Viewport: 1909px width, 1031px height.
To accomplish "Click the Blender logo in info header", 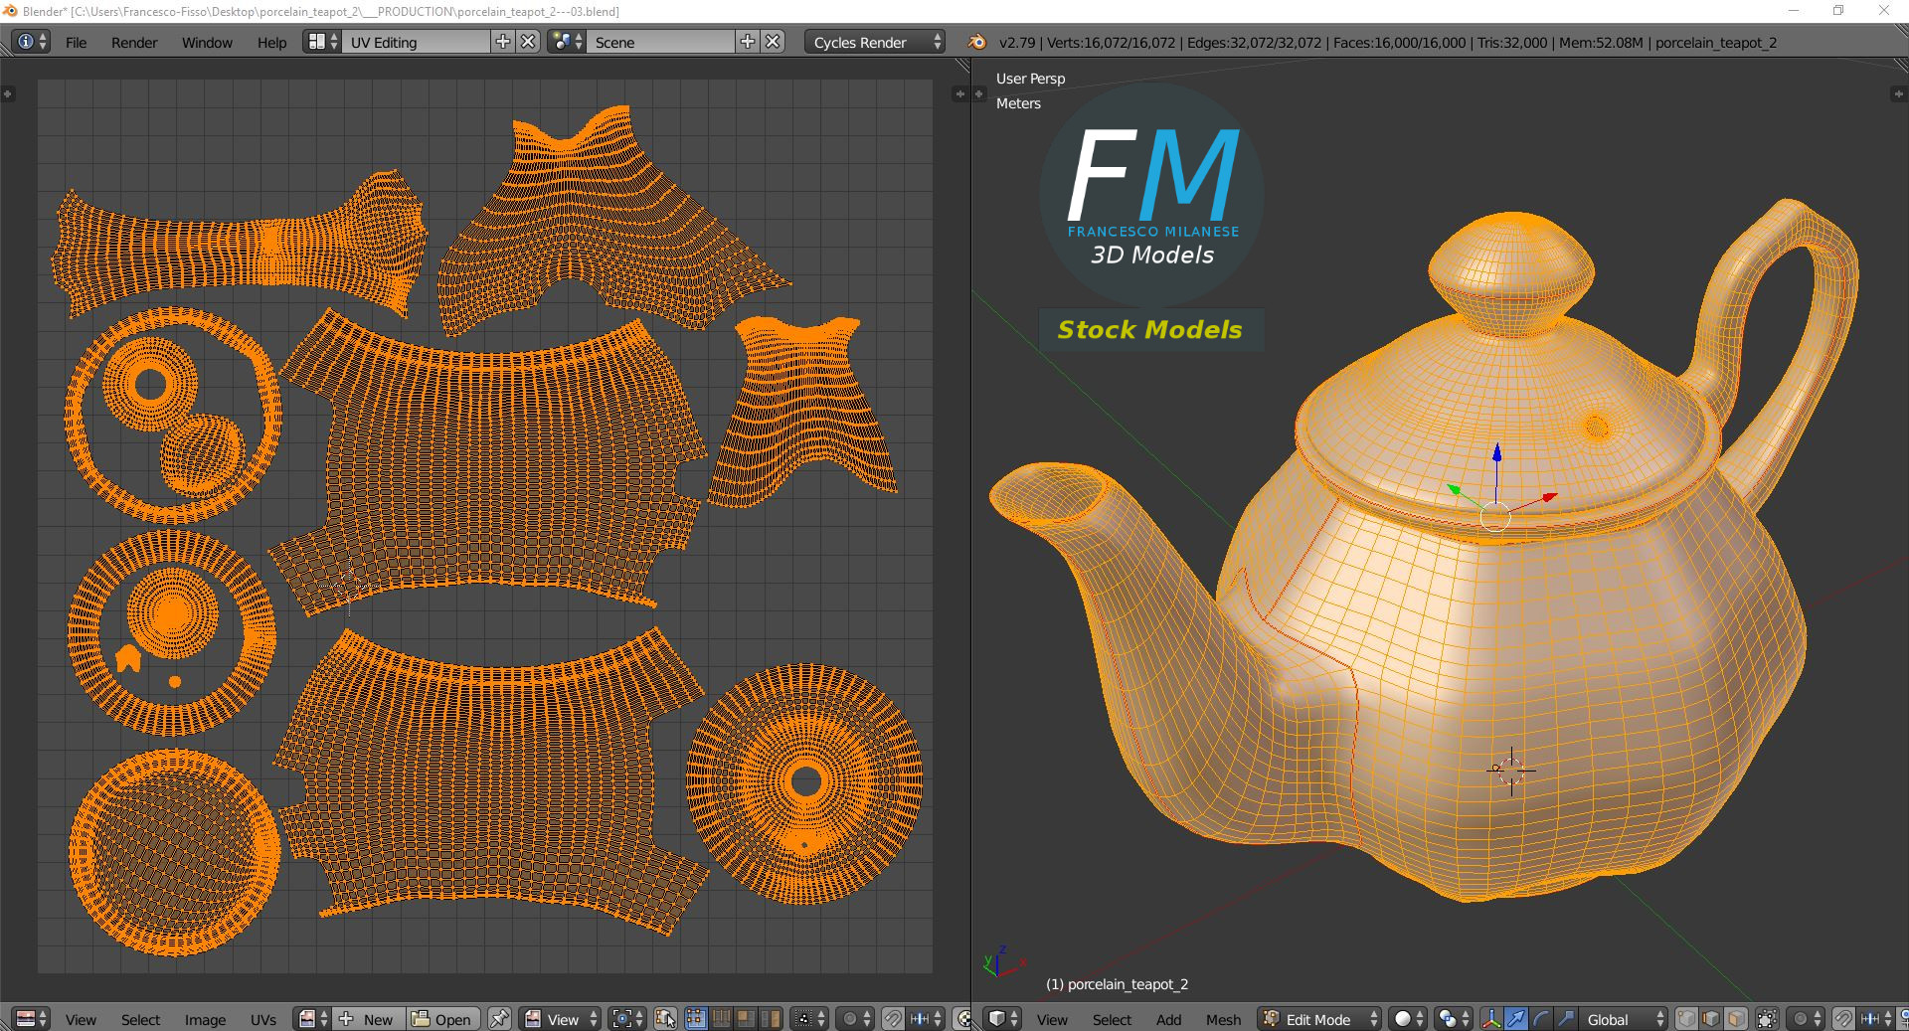I will click(x=977, y=42).
